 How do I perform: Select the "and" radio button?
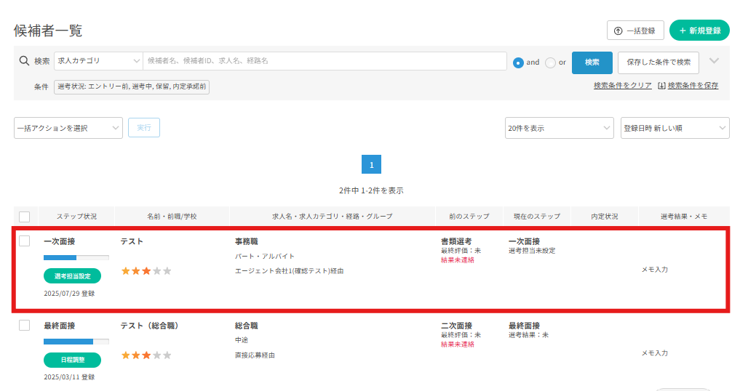click(518, 63)
